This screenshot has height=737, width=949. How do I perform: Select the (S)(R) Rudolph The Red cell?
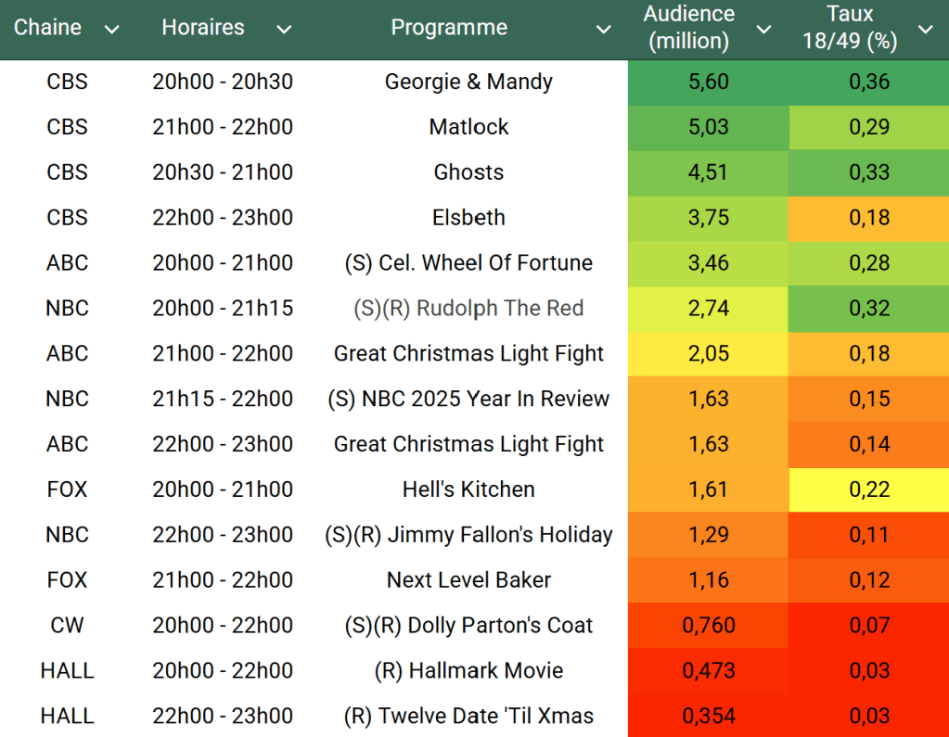coord(468,308)
